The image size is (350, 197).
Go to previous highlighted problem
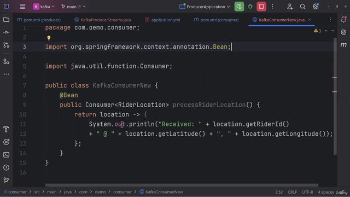[326, 31]
